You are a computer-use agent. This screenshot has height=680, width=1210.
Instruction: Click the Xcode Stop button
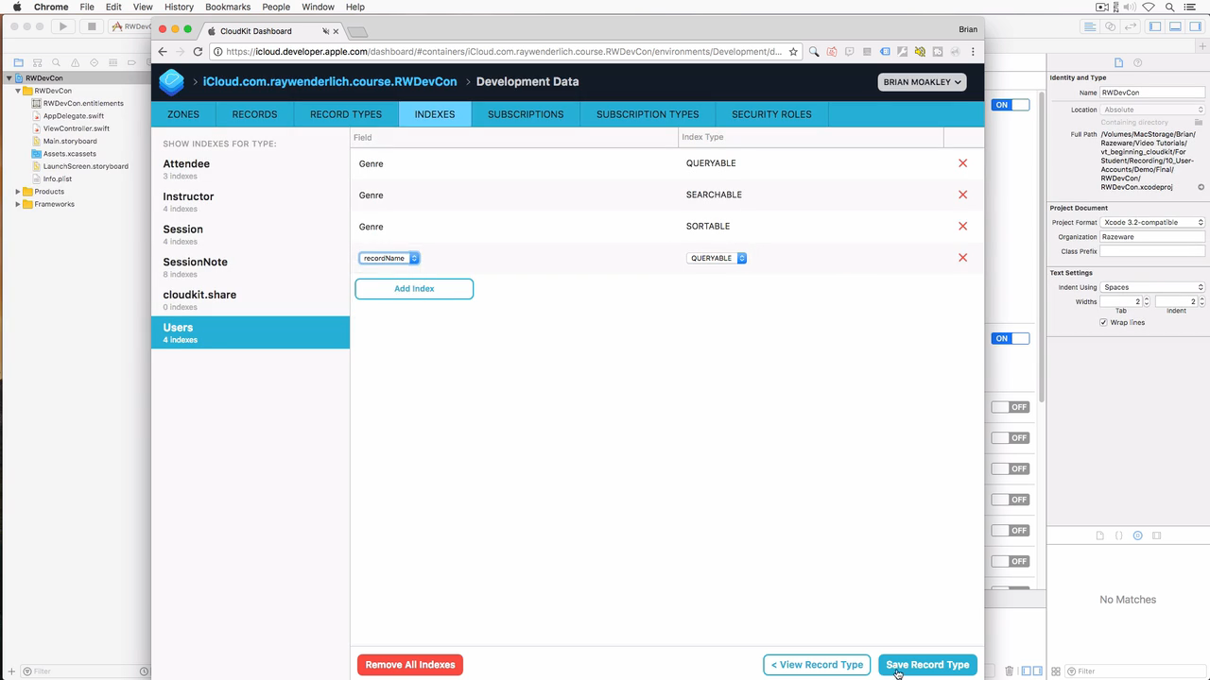92,26
